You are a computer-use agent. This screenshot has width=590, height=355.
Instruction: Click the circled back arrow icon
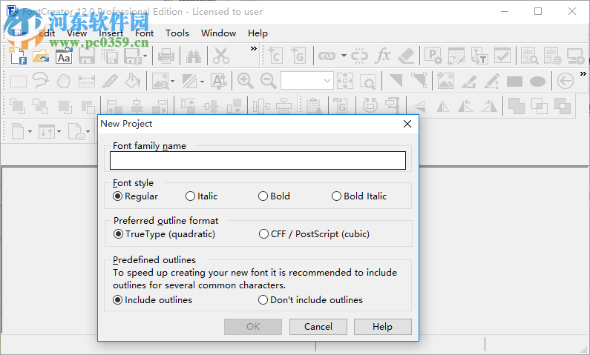tap(566, 81)
